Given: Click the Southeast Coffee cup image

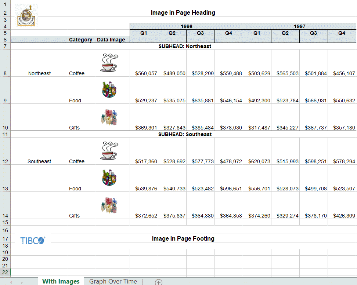Looking at the screenshot, I should coord(109,151).
